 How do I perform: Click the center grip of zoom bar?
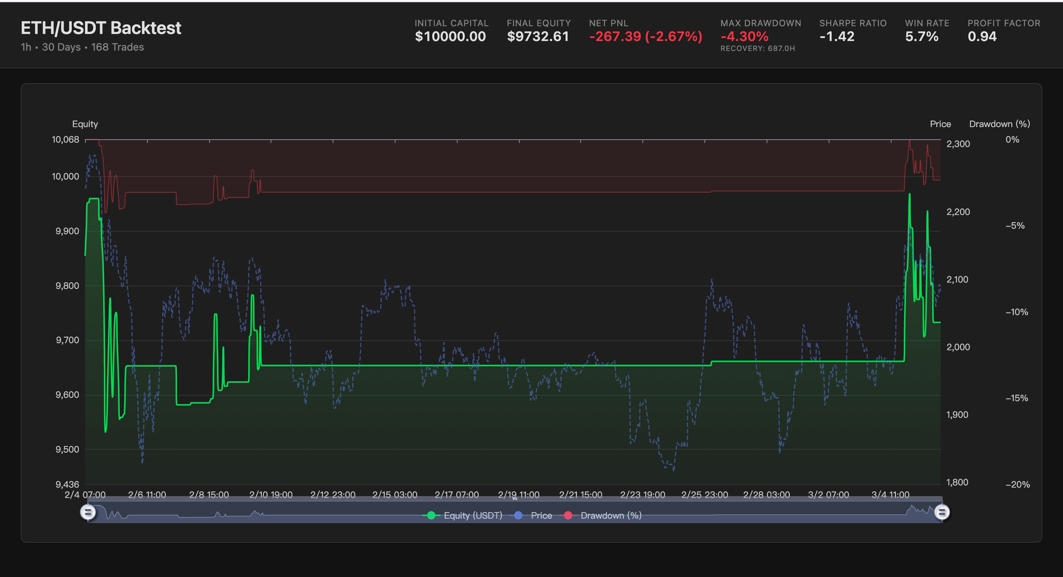tap(514, 499)
